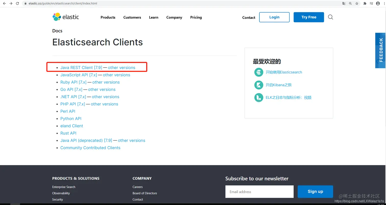
Task: Open the Company menu
Action: 174,17
